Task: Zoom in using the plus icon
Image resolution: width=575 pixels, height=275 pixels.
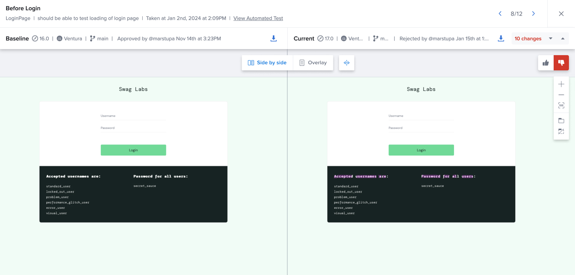Action: [x=561, y=84]
